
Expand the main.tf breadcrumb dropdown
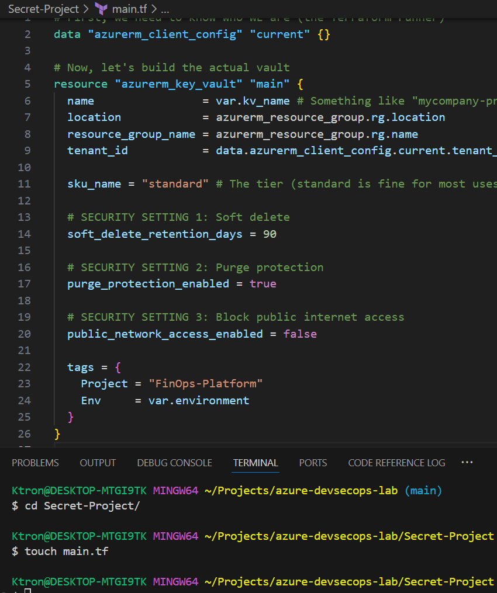130,9
